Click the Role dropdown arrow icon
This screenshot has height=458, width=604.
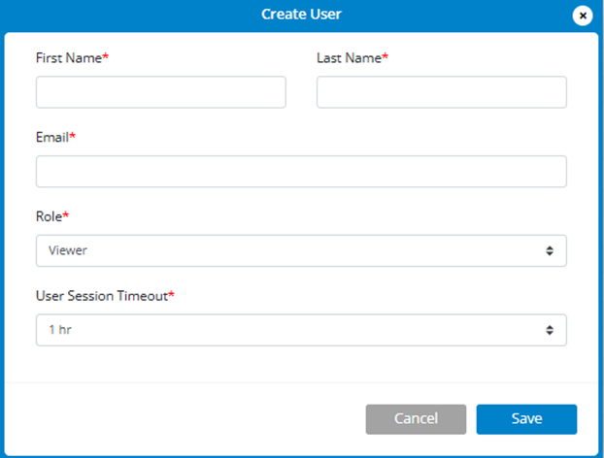point(550,250)
